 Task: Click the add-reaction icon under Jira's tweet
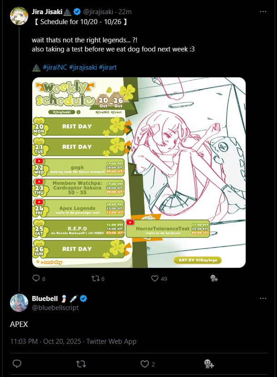pos(214,278)
